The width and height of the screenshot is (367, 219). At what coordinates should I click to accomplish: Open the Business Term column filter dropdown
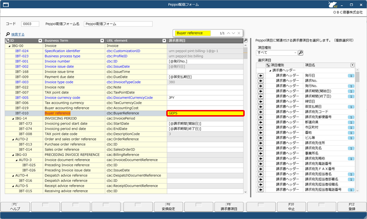tap(102, 41)
